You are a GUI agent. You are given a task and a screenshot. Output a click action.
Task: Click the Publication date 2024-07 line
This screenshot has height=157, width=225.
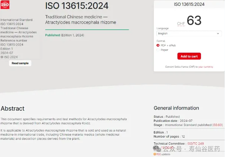click(x=173, y=121)
